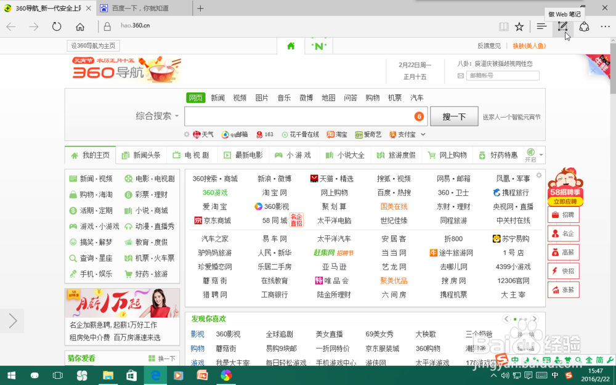Open File Explorer from taskbar
Viewport: 616px width, 385px height.
pos(108,376)
